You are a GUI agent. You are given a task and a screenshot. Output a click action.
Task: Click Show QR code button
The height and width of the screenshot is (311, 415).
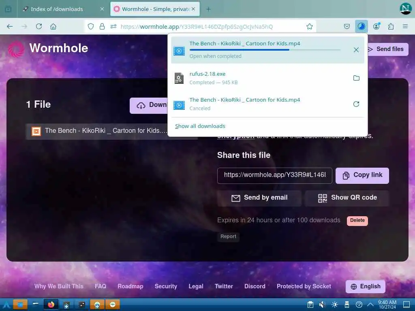click(347, 198)
